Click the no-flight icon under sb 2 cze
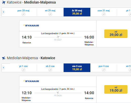The image size is (131, 103). click(x=50, y=70)
